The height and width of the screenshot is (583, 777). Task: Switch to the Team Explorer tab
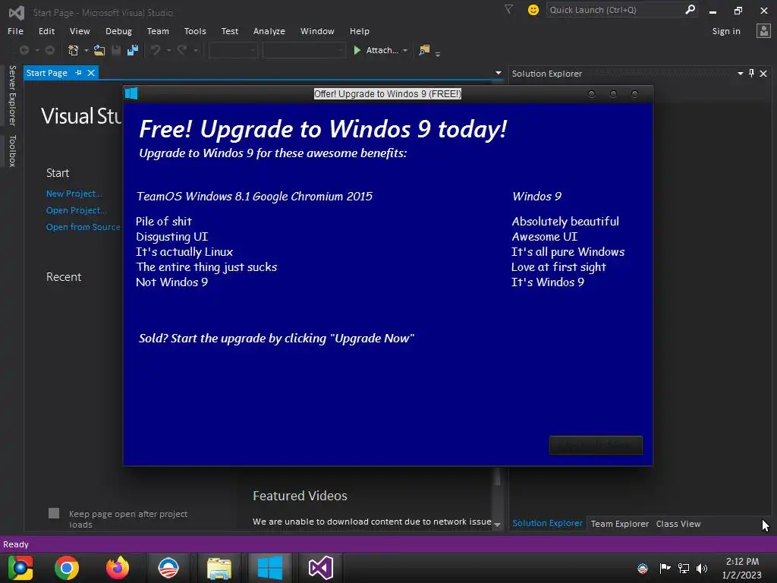pos(619,524)
